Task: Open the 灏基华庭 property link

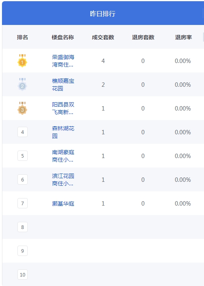Action: tap(63, 203)
